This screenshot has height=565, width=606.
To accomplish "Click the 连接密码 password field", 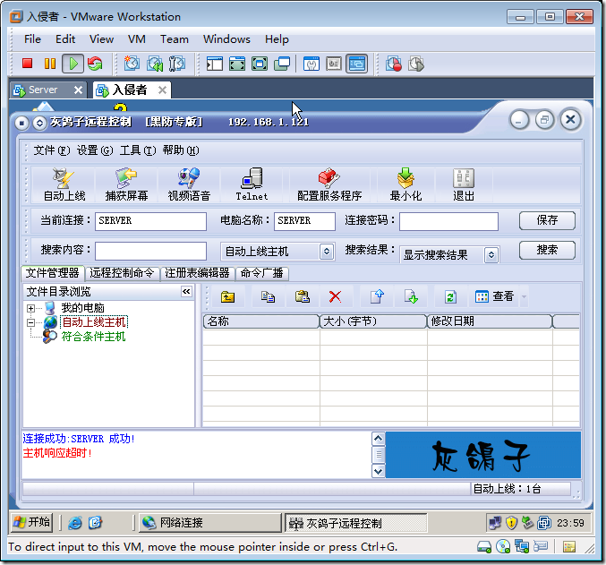I will (448, 221).
